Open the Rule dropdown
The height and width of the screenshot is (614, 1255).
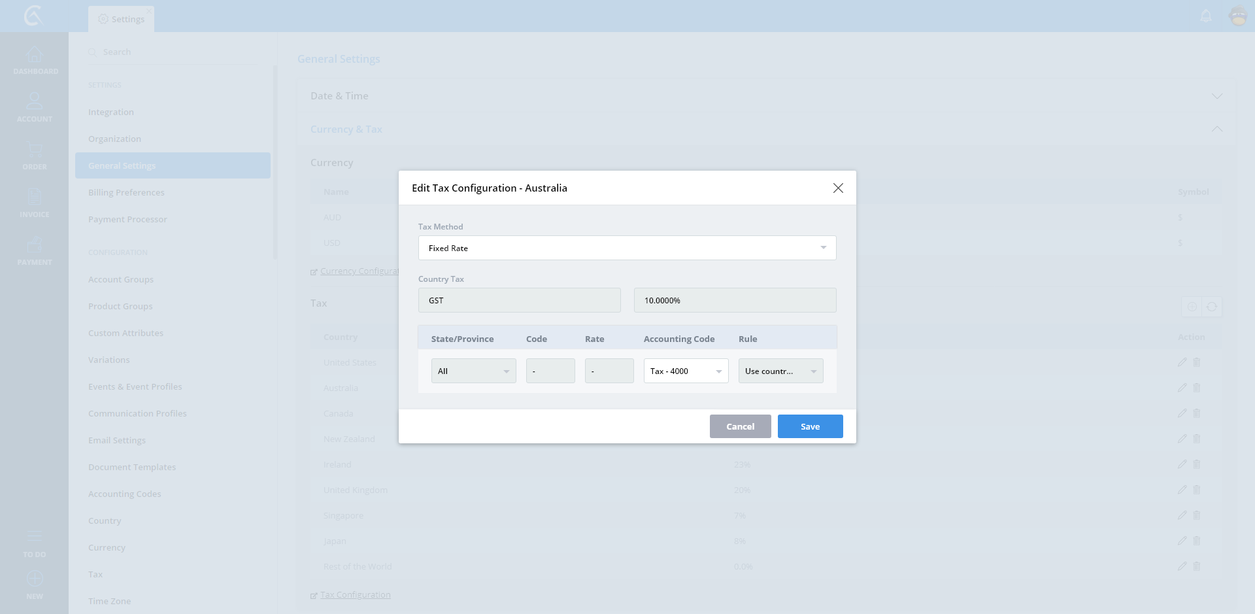(x=780, y=371)
